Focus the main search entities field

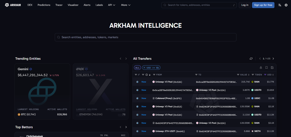[x=145, y=37]
